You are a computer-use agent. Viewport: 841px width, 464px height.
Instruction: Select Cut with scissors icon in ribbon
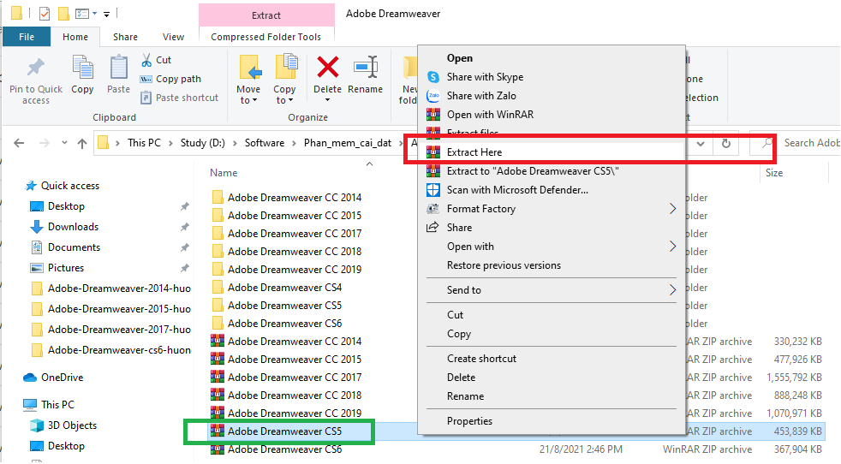[x=156, y=60]
